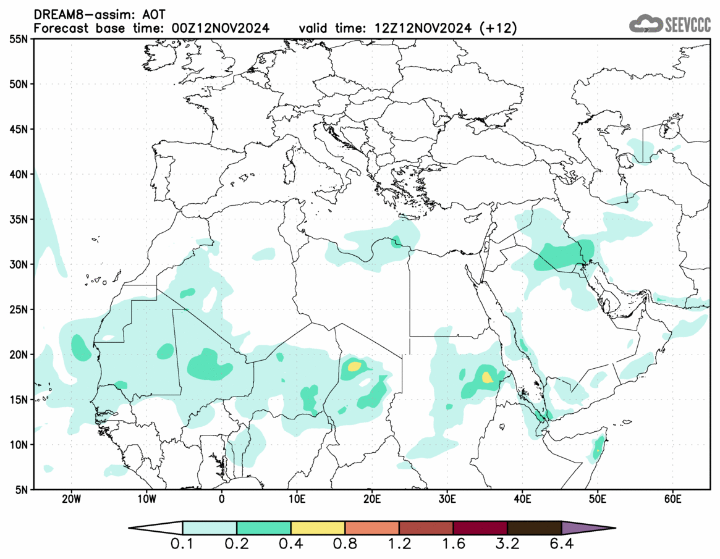Click the yellow 0.4–0.8 legend swatch

pos(318,527)
